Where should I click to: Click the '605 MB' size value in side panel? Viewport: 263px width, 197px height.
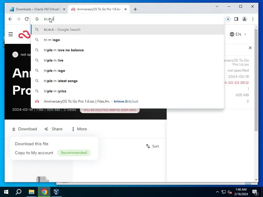pyautogui.click(x=242, y=95)
